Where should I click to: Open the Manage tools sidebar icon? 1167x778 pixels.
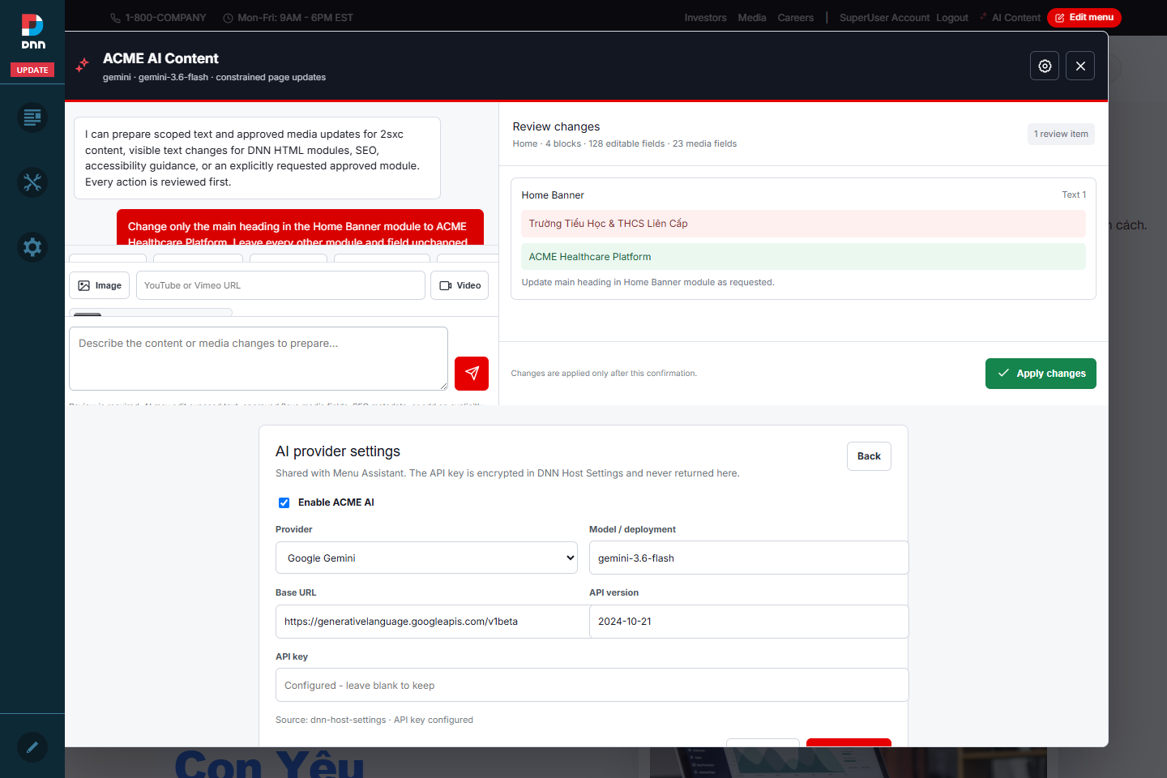[32, 182]
